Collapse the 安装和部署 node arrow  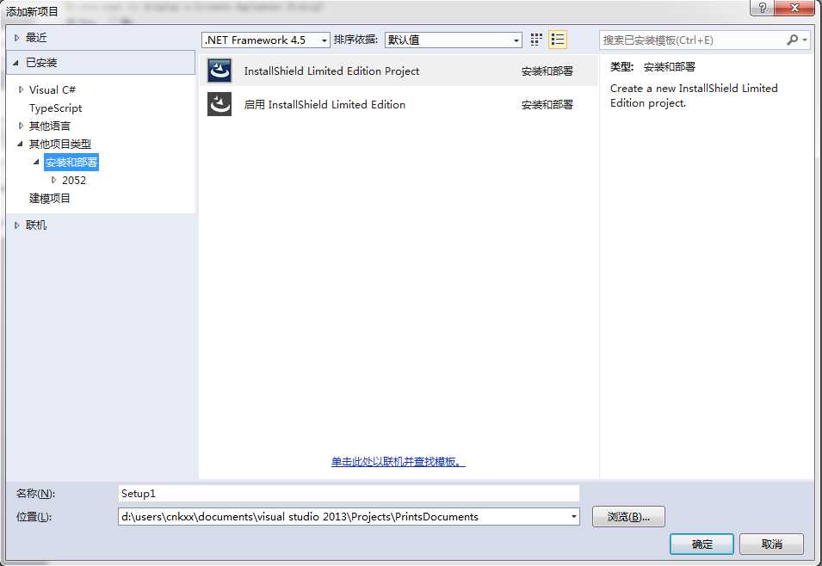(37, 162)
